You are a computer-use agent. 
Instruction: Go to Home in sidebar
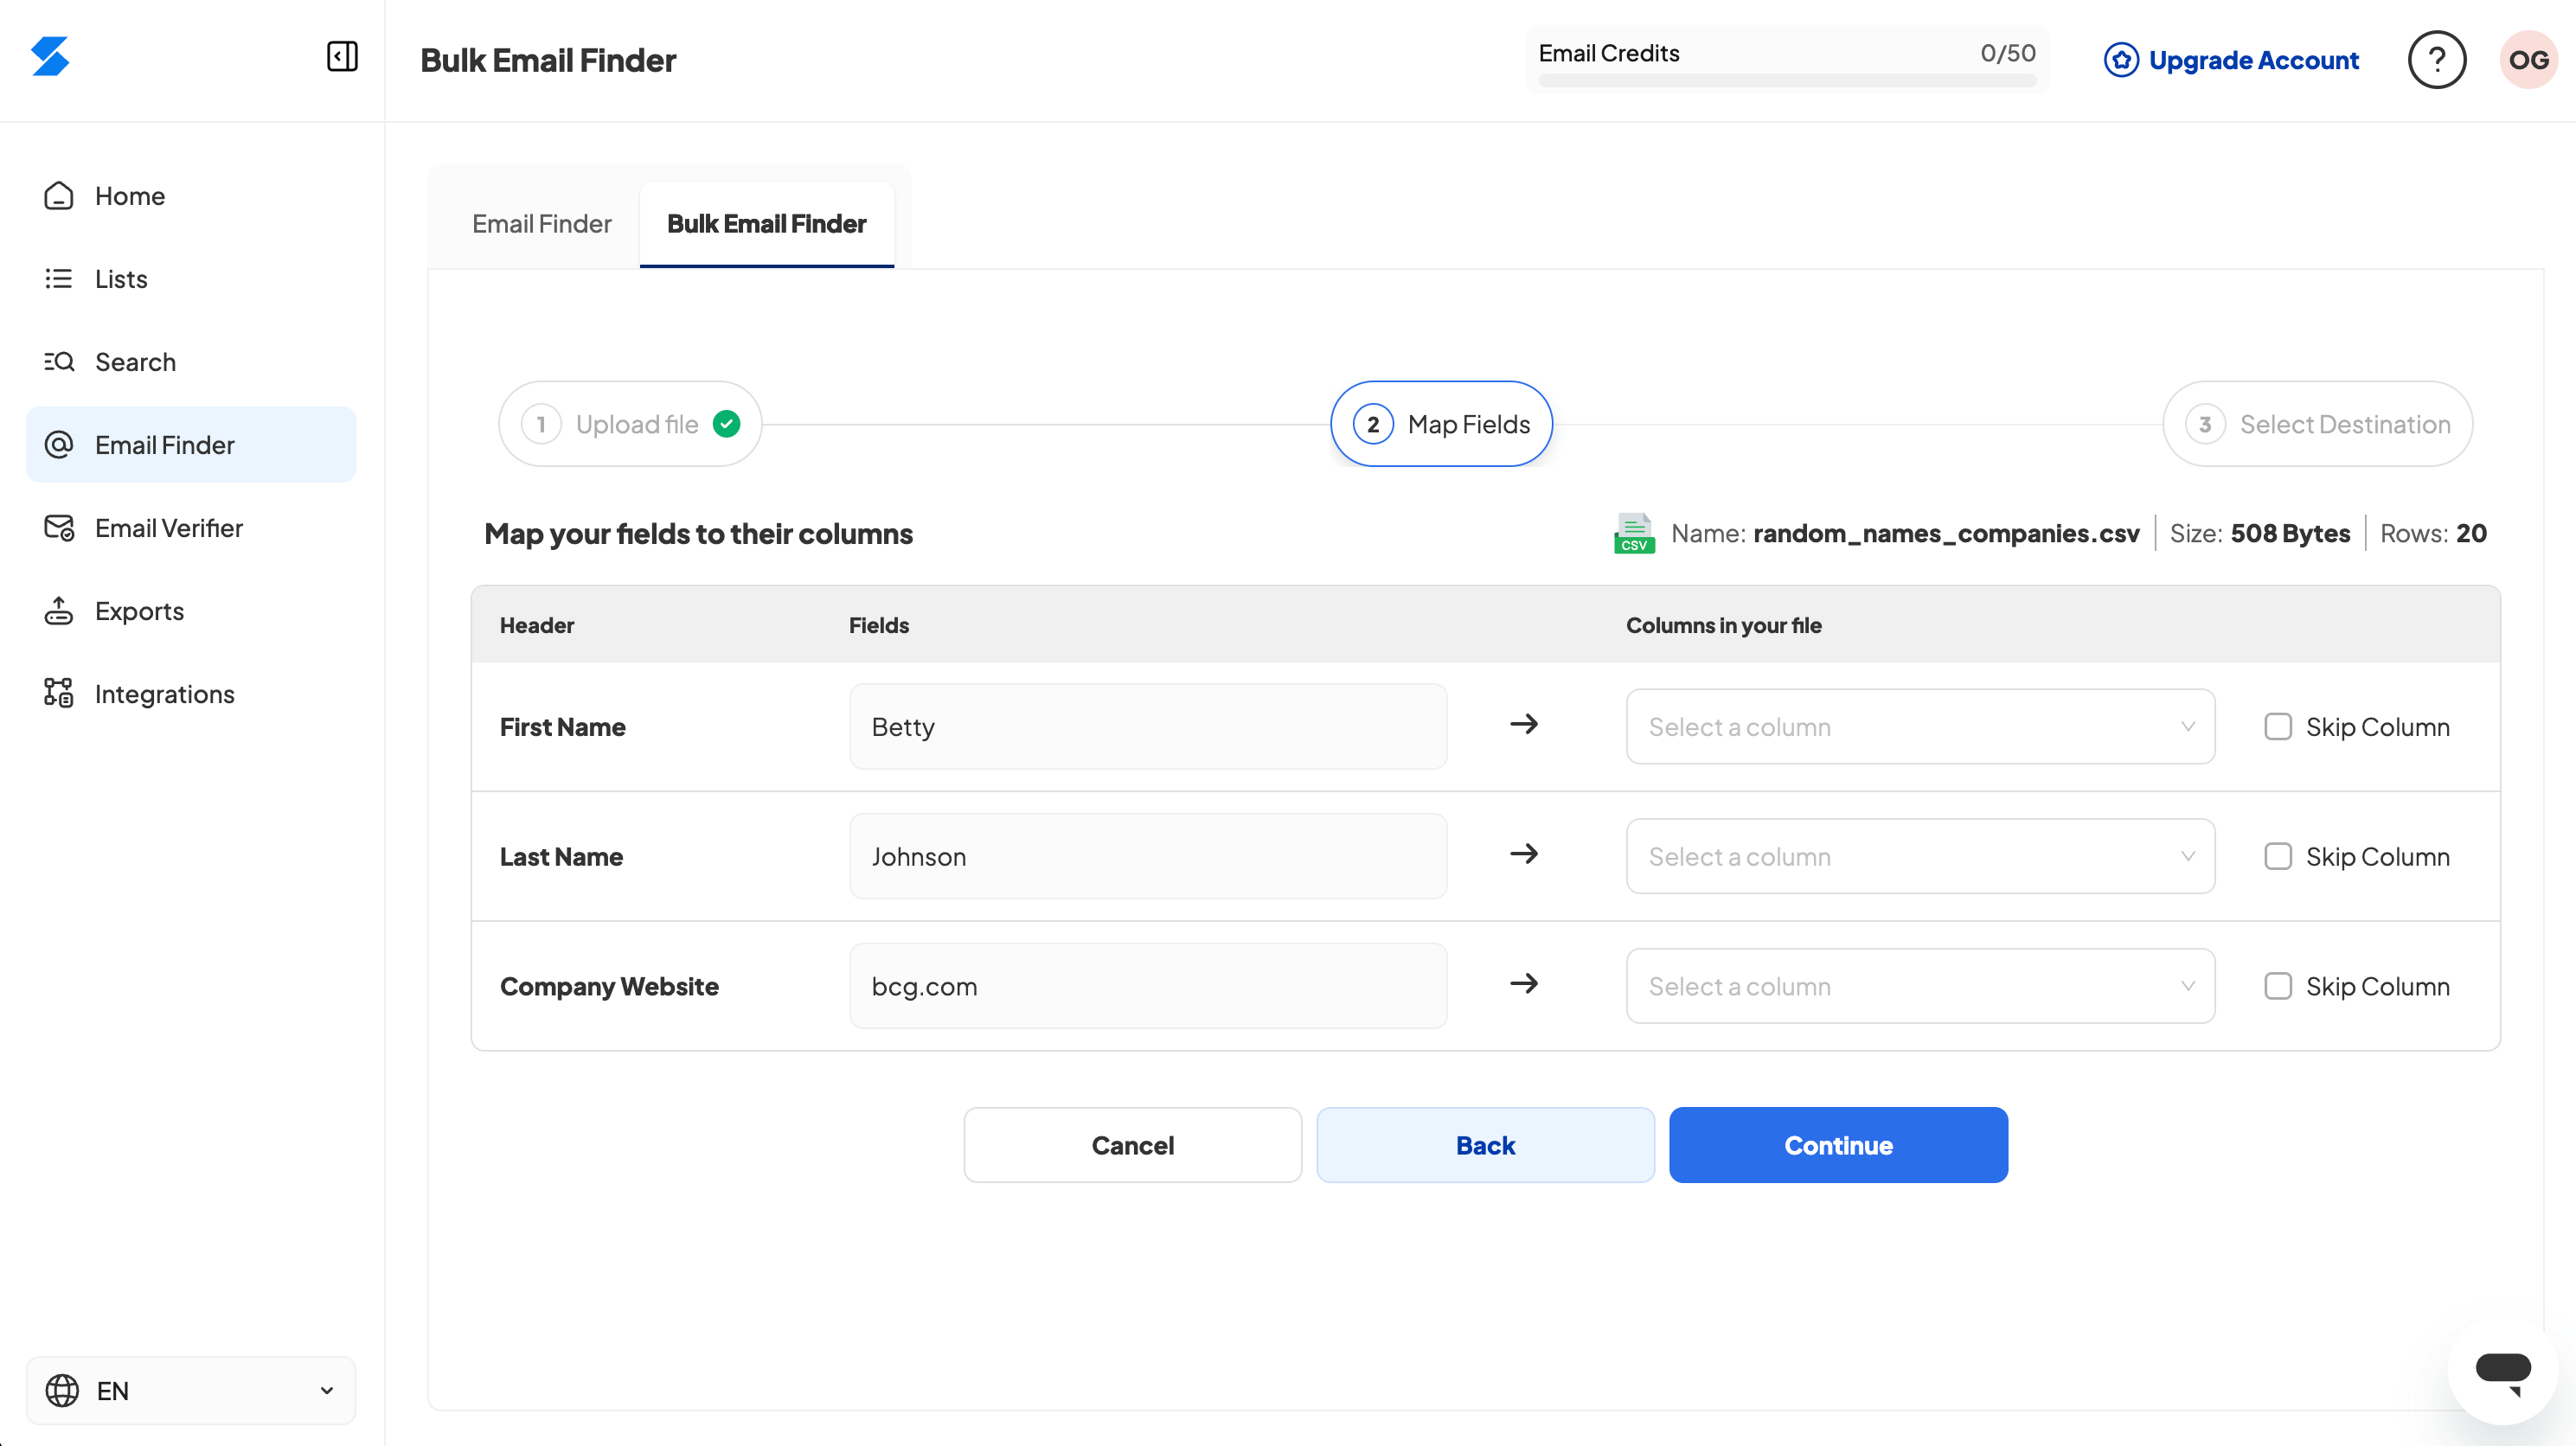tap(129, 196)
